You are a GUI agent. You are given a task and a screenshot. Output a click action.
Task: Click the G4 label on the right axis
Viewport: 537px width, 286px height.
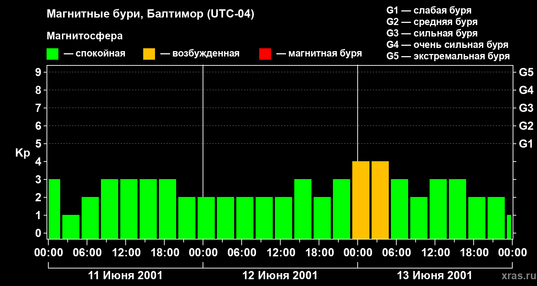pyautogui.click(x=526, y=90)
